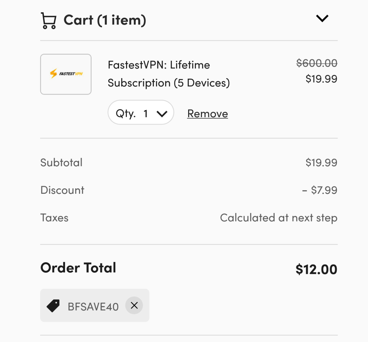Screen dimensions: 368x342
Task: Click the Order Total label
Action: point(78,268)
